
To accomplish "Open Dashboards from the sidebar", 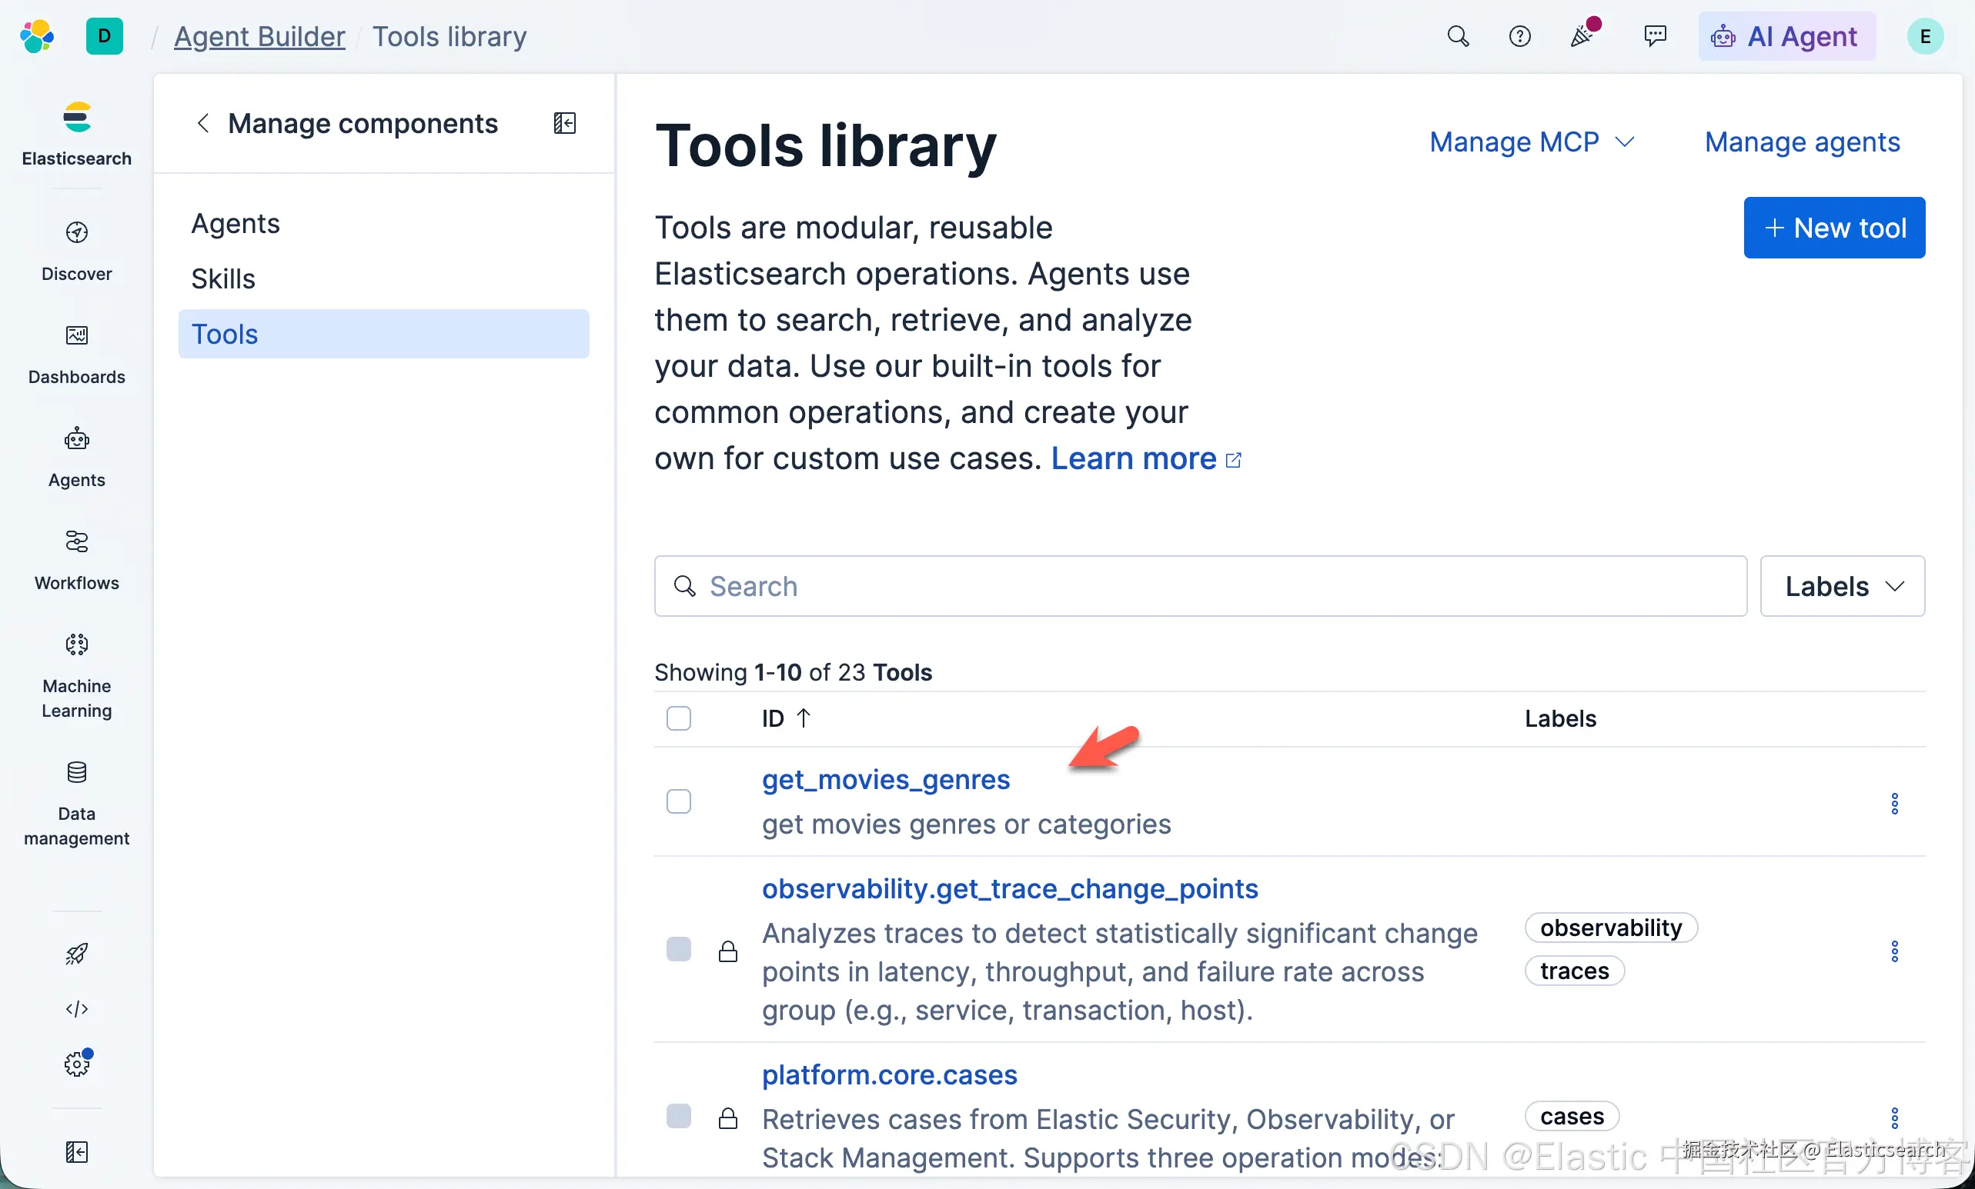I will (77, 355).
